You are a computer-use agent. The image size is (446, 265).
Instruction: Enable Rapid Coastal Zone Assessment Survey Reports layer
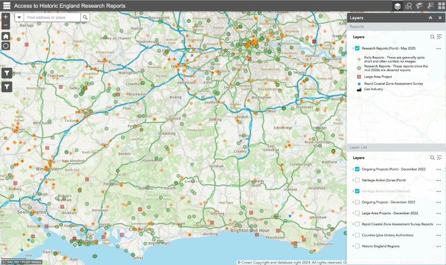tap(357, 224)
